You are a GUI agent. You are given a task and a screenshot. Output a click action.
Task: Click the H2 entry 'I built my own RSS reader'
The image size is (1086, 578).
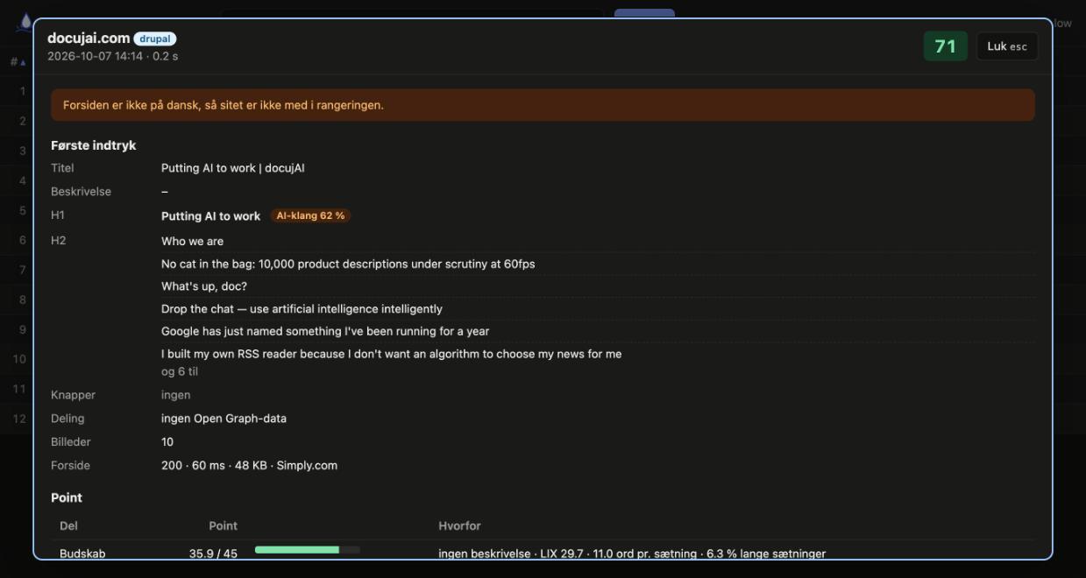click(x=392, y=354)
